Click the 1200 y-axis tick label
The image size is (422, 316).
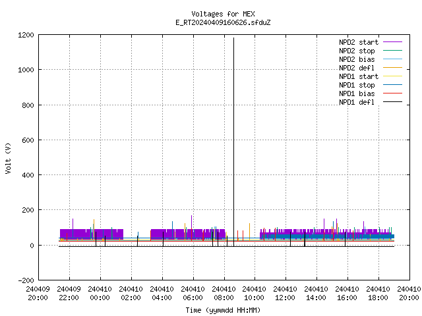click(26, 35)
